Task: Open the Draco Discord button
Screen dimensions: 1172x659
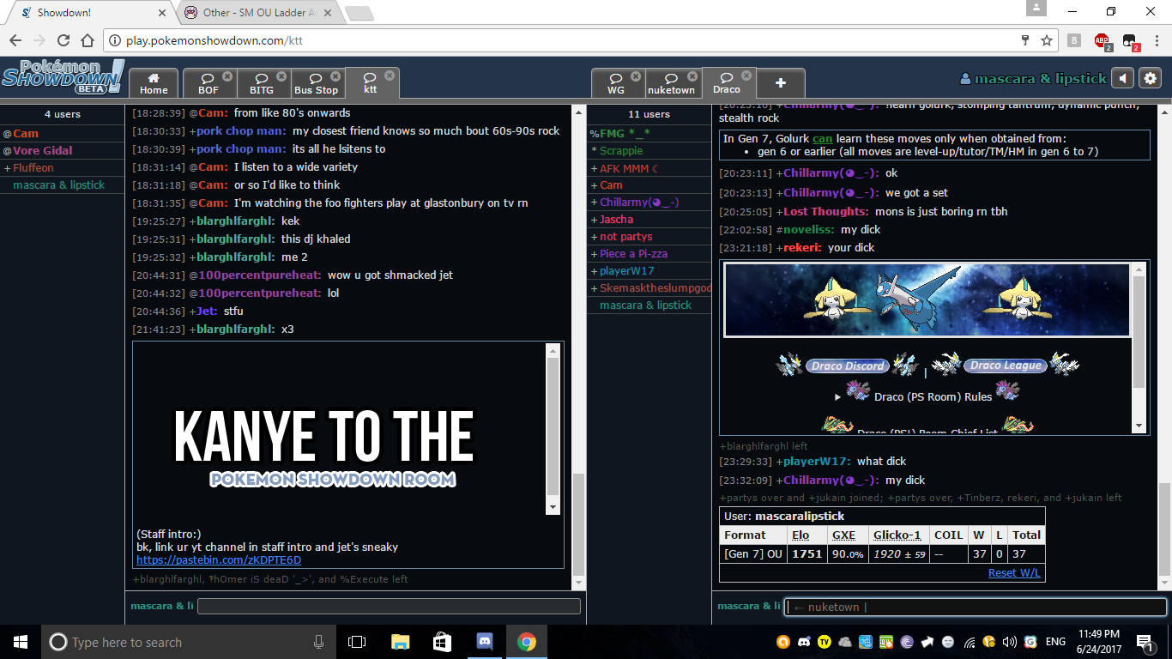Action: tap(847, 366)
